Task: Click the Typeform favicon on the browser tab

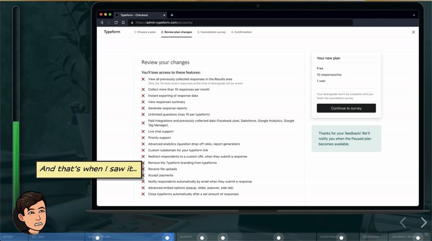Action: coord(117,15)
